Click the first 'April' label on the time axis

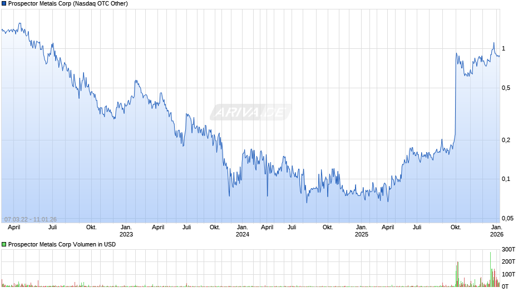[14, 228]
